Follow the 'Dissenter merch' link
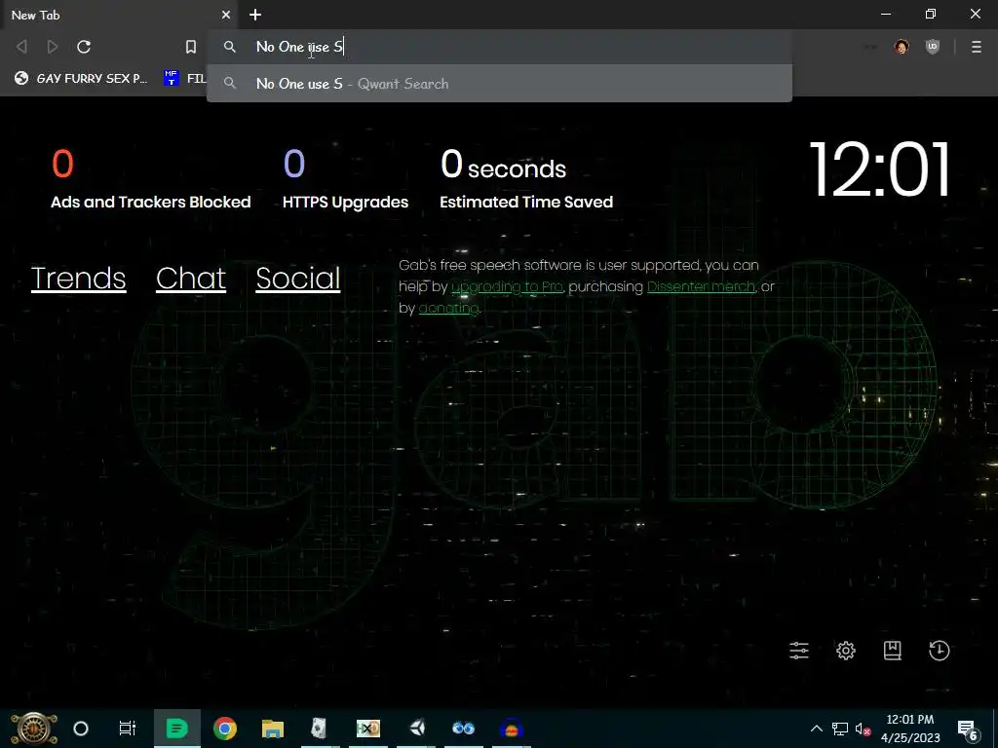998x748 pixels. point(701,287)
